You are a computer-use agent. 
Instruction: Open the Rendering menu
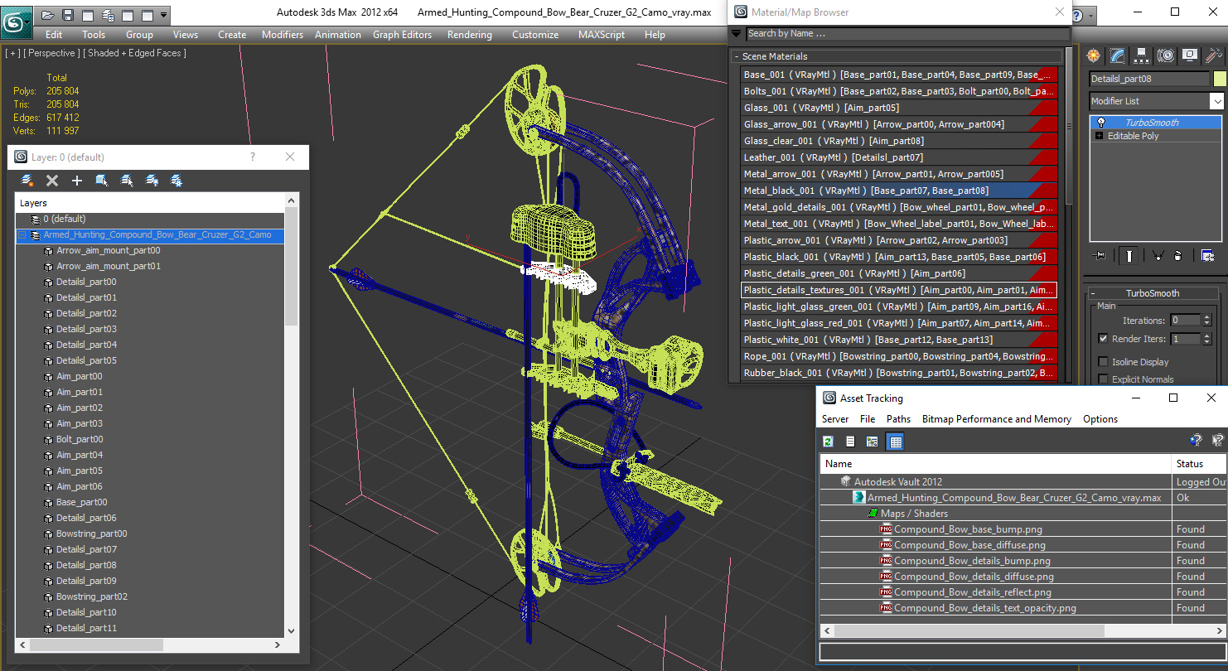469,35
